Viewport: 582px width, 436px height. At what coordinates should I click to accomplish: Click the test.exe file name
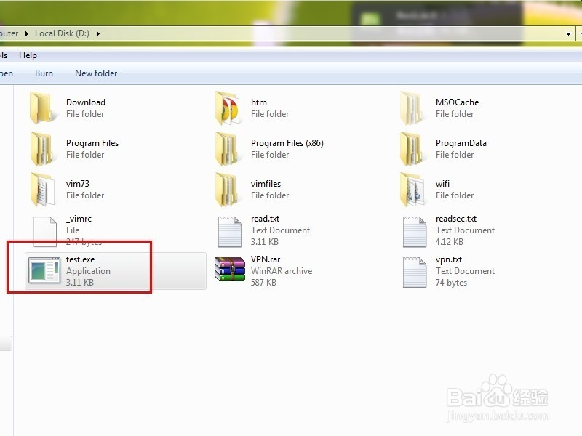click(81, 259)
